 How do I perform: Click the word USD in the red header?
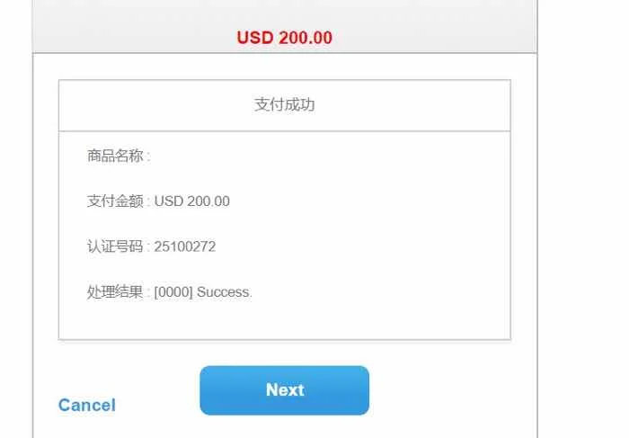(254, 38)
